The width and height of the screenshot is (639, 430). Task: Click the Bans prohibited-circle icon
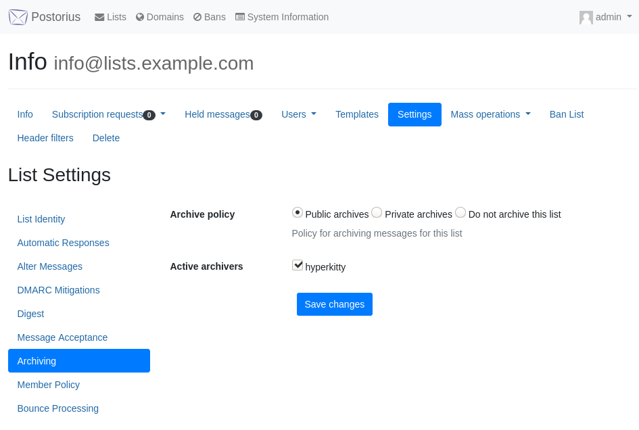(197, 17)
